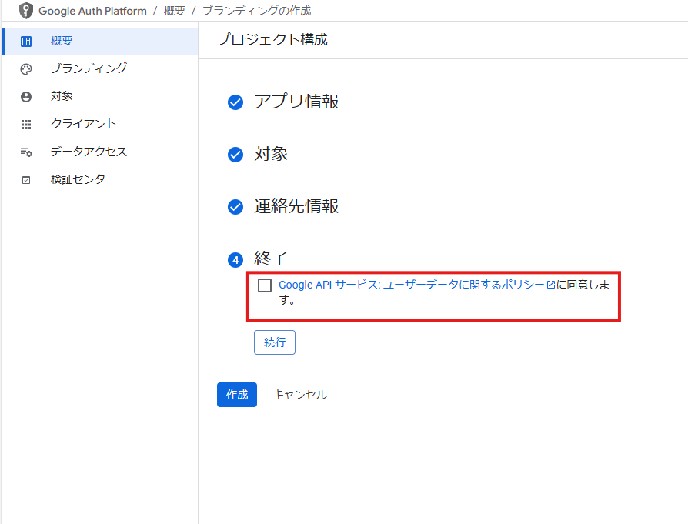Click the 続行 button
Viewport: 688px width, 524px height.
275,342
